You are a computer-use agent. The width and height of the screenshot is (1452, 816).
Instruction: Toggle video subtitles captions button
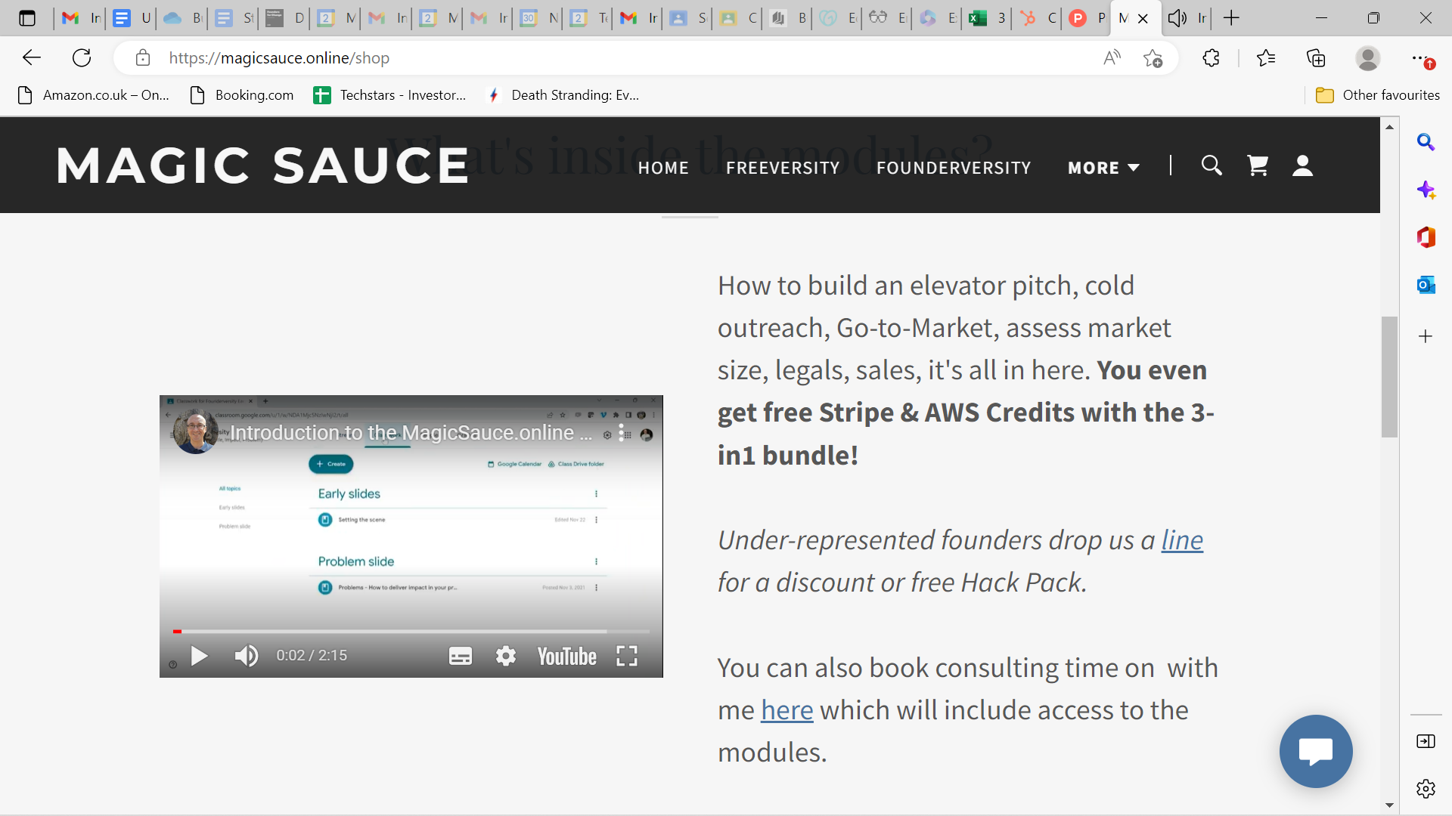[460, 656]
